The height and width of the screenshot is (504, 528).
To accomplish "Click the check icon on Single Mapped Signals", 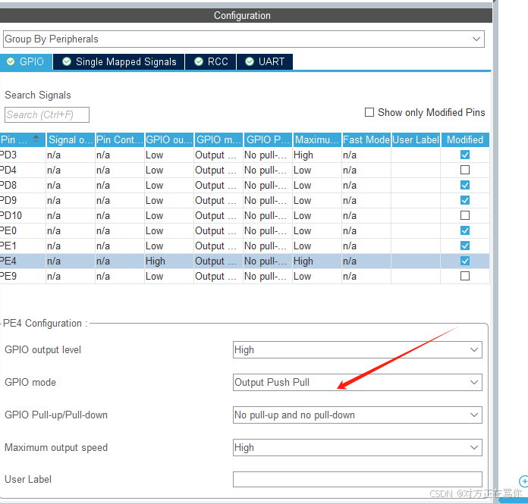I will coord(67,61).
